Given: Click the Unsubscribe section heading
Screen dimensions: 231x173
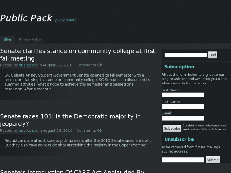Looking at the screenshot, I should pos(179,139).
